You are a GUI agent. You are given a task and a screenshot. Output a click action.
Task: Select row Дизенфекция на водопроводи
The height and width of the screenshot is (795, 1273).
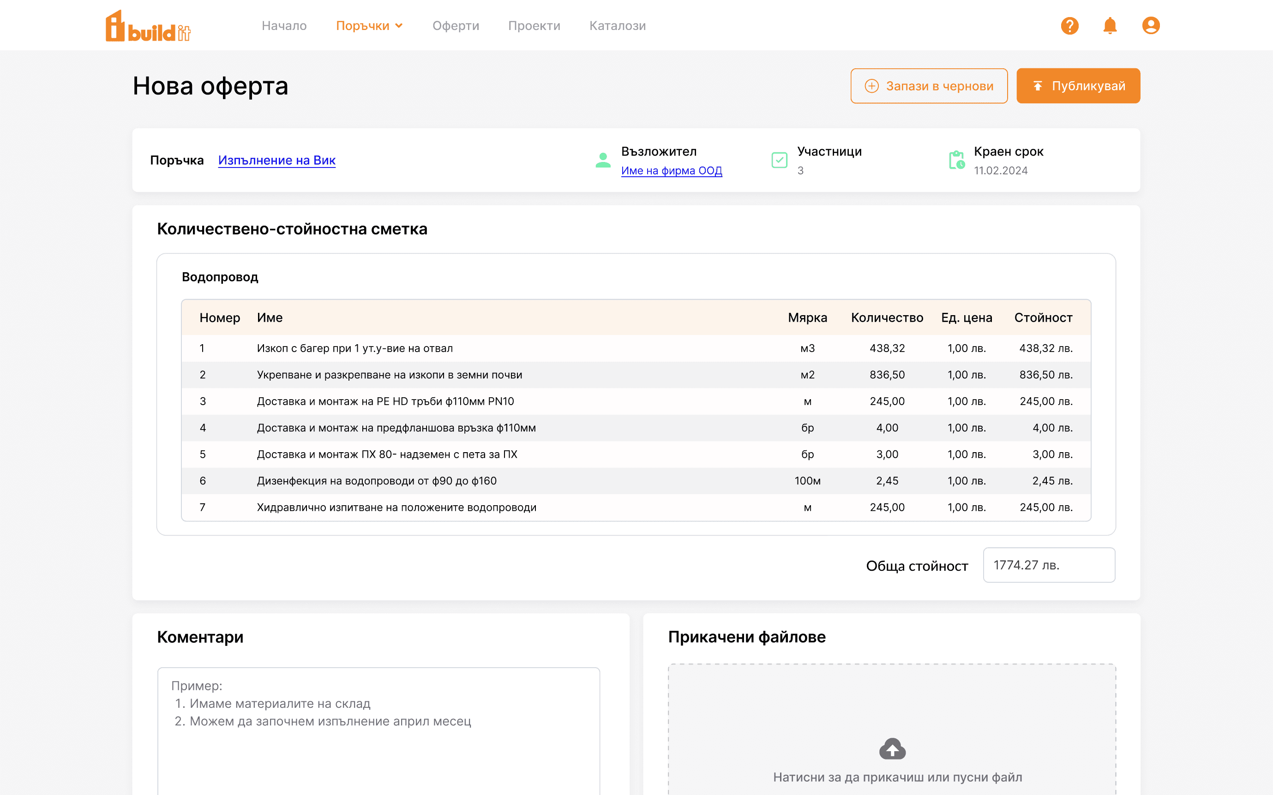(x=636, y=481)
